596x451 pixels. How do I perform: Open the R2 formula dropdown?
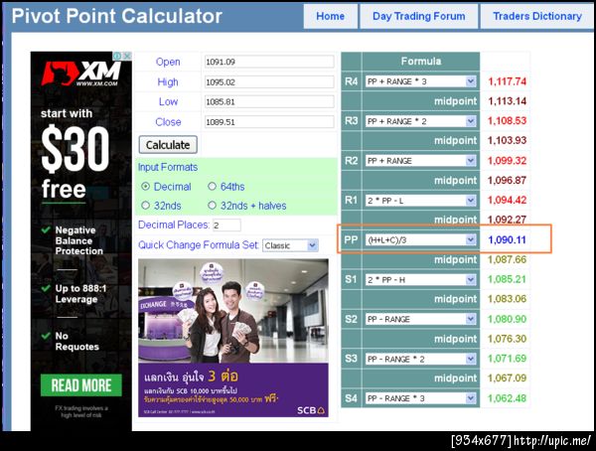coord(421,161)
